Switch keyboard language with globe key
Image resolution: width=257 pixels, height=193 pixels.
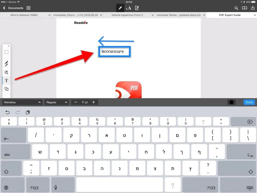[x=6, y=187]
